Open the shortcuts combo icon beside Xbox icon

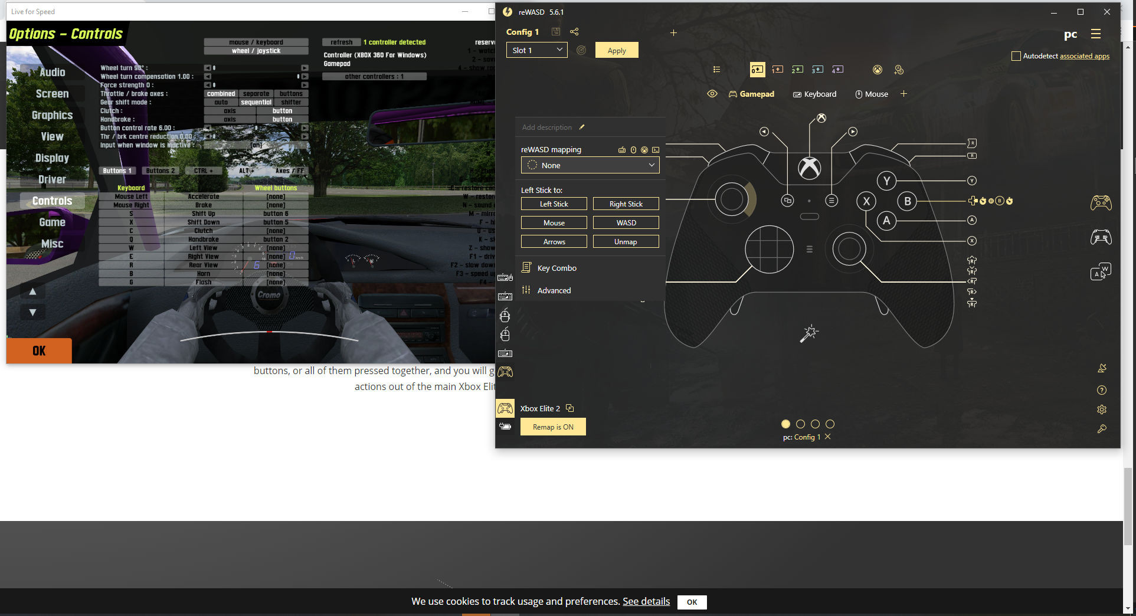(x=899, y=70)
